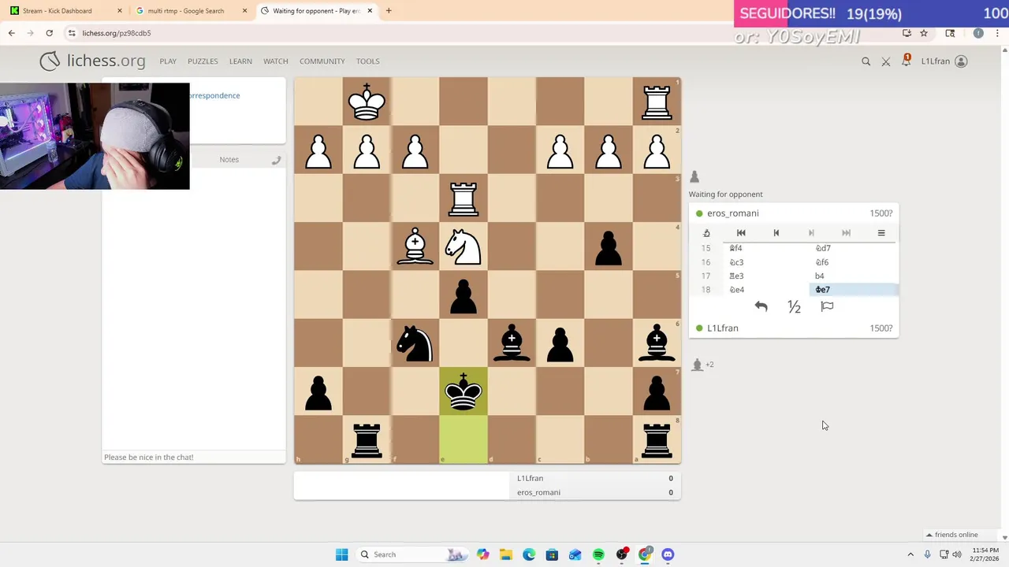Click the white king on g1
The image size is (1009, 567).
pos(367,102)
